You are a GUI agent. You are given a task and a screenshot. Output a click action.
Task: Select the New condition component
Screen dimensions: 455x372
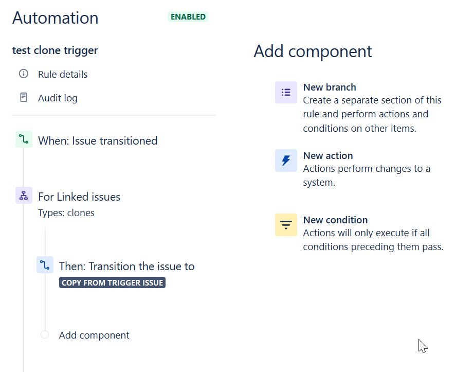pos(335,220)
